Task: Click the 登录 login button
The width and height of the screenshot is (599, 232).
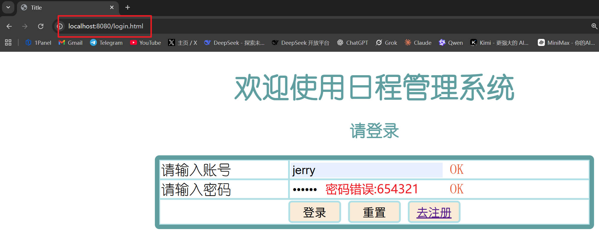Action: [315, 212]
